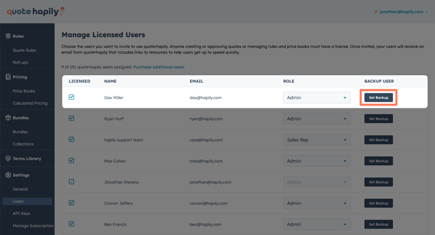
Task: Click the email connor@hapily.com
Action: point(208,203)
